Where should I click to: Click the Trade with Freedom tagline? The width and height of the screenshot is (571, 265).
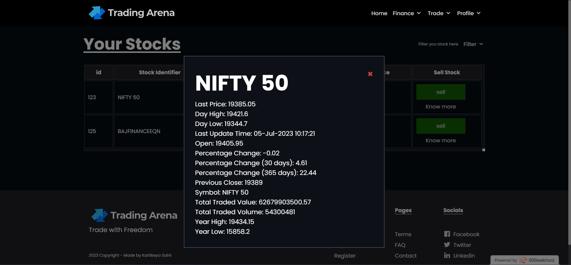coord(121,230)
